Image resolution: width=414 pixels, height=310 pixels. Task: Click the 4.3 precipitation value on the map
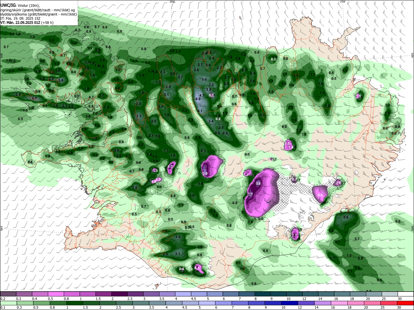[x=202, y=95]
